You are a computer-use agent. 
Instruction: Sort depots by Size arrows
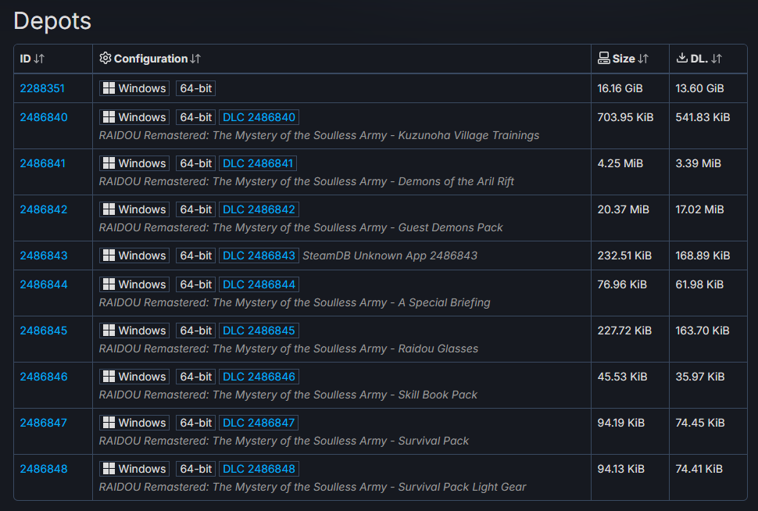click(643, 59)
